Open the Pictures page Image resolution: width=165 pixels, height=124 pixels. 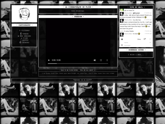click(x=26, y=31)
